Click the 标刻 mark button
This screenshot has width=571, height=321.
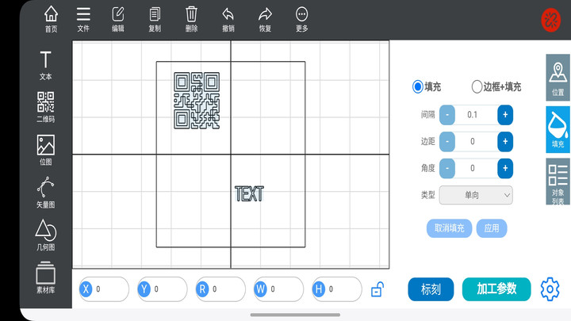pyautogui.click(x=431, y=289)
